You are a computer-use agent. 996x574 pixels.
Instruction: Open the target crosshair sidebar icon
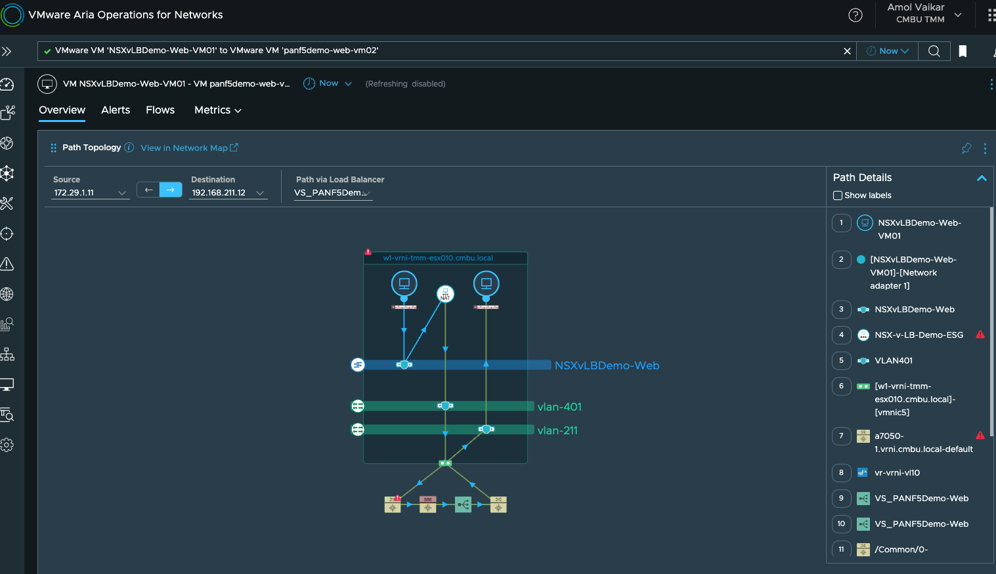(7, 234)
